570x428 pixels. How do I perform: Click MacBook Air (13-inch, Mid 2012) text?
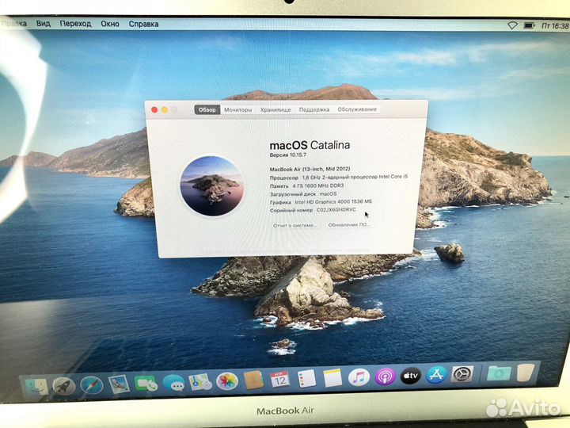pos(310,169)
